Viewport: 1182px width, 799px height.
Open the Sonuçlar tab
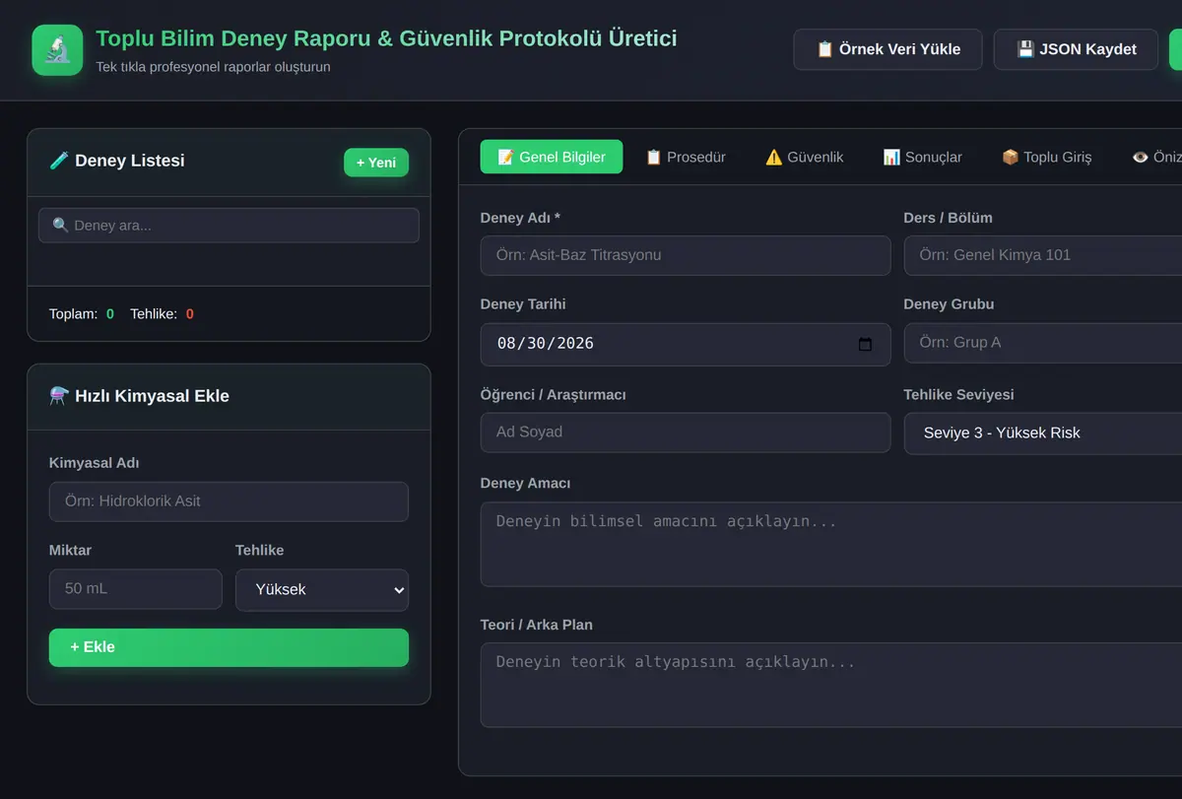(x=923, y=157)
